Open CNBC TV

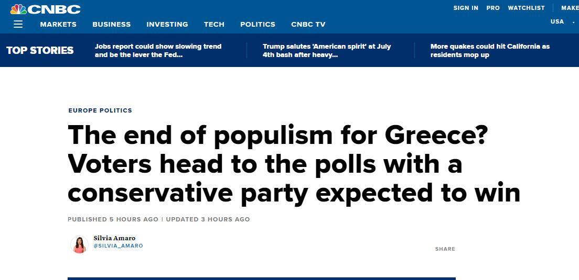click(308, 24)
